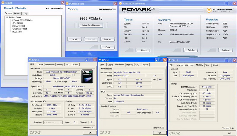Screen dimensions: 237x136
Task: Click OK in the left CPU-Z window
Action: click(90, 132)
